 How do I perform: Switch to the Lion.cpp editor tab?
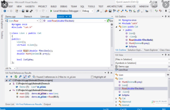tap(45, 16)
